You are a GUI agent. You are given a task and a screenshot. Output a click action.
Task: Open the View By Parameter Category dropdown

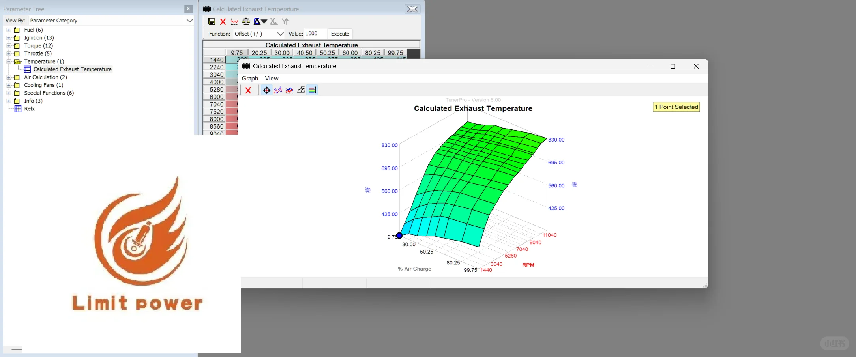click(111, 21)
